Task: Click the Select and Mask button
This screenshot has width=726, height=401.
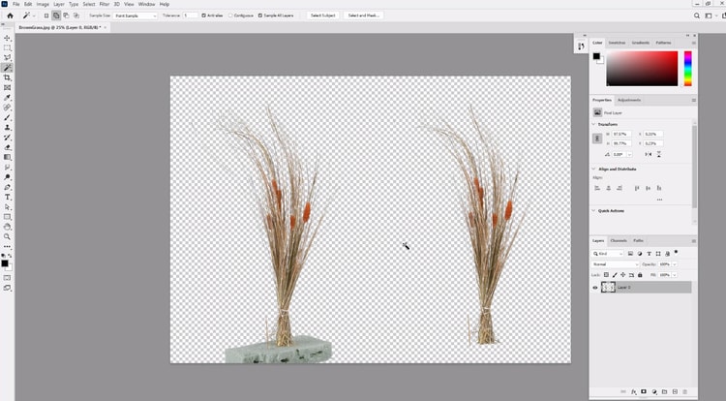Action: 363,15
